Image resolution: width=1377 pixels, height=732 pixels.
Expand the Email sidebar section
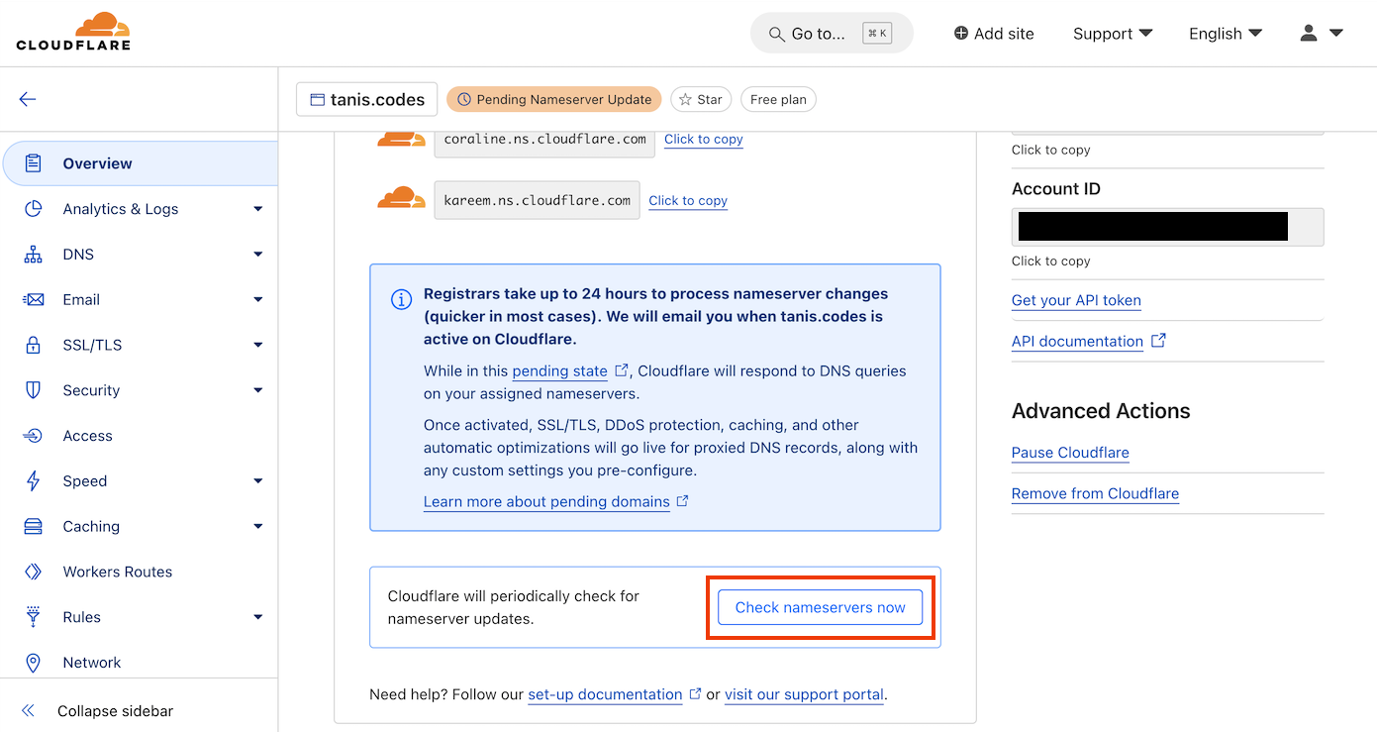click(257, 300)
